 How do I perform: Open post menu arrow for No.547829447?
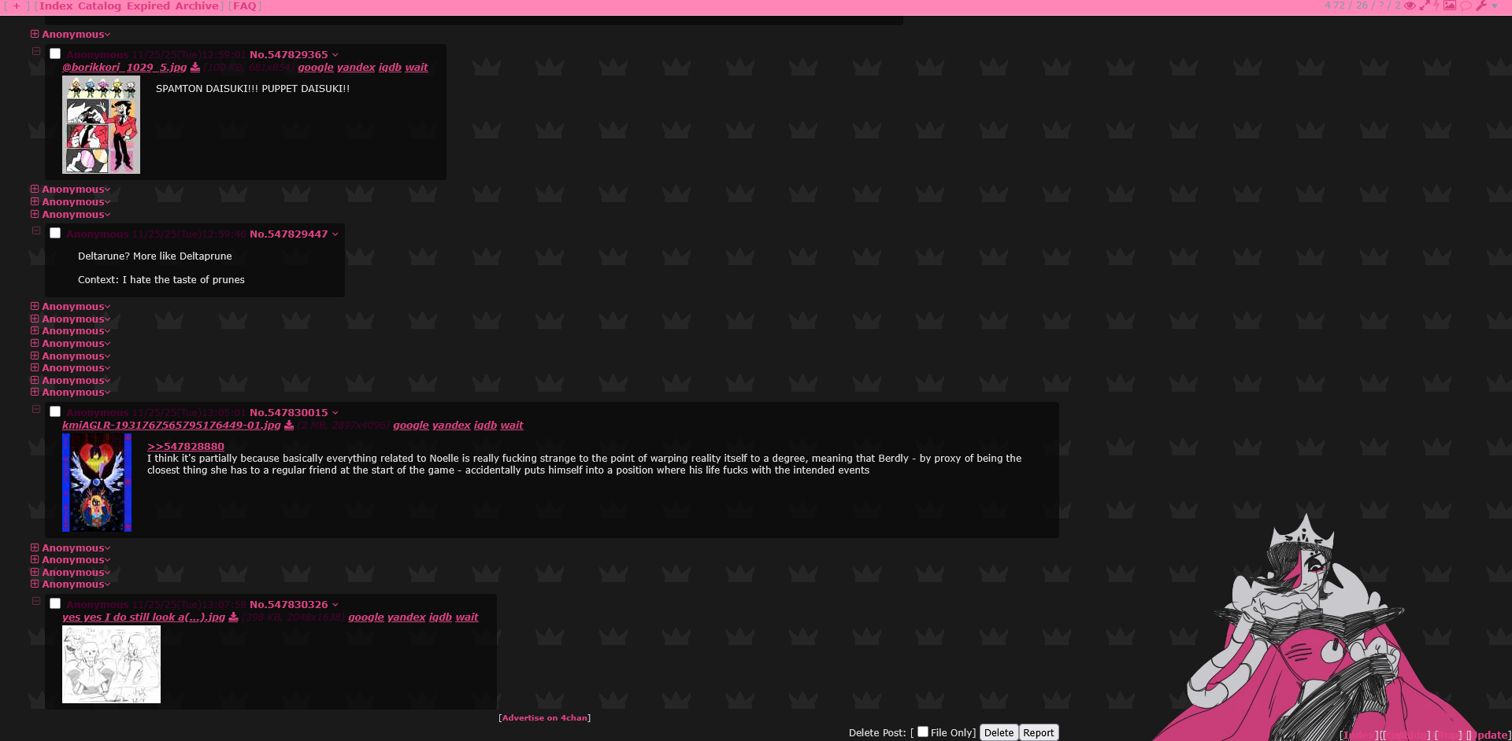pyautogui.click(x=335, y=234)
